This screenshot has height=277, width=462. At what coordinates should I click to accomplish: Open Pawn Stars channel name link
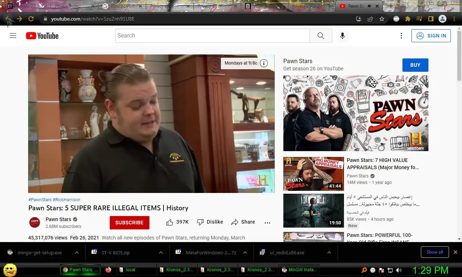click(58, 219)
